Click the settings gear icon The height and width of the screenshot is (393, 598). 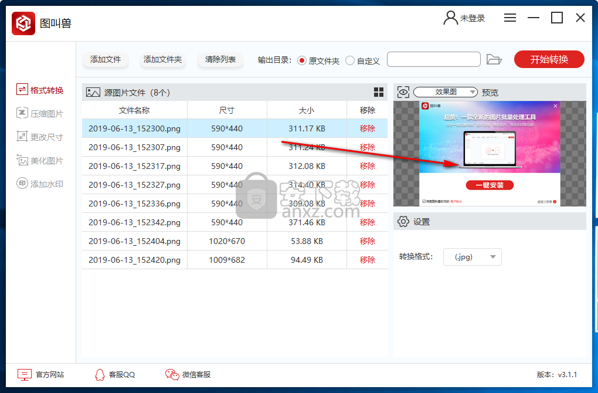click(x=403, y=221)
